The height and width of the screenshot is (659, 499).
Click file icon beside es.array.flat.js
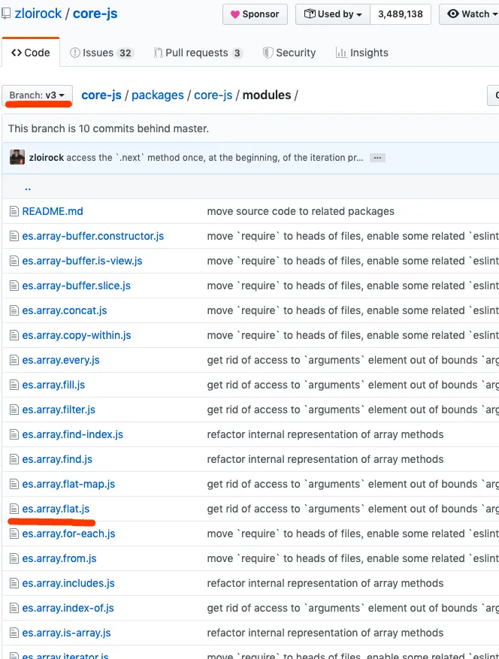click(x=14, y=509)
